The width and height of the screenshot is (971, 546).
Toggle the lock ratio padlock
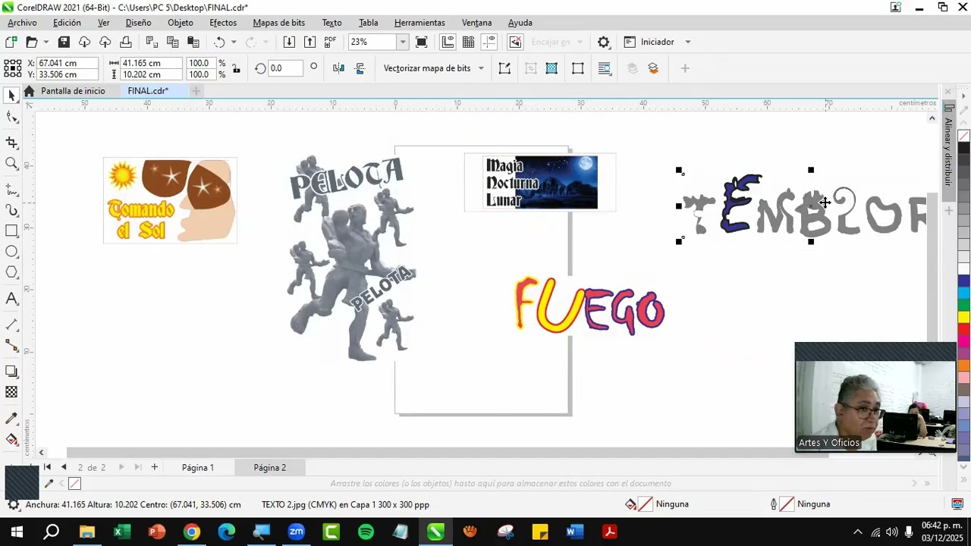236,69
